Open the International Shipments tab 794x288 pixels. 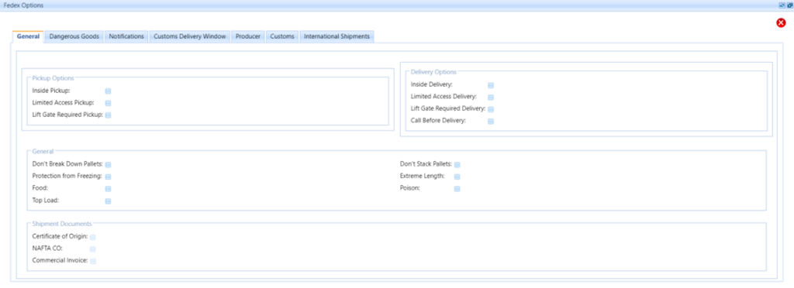click(x=337, y=36)
